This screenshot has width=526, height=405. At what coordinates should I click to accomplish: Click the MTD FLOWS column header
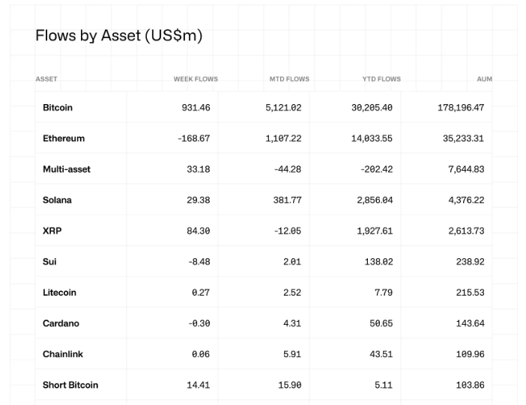pyautogui.click(x=289, y=79)
